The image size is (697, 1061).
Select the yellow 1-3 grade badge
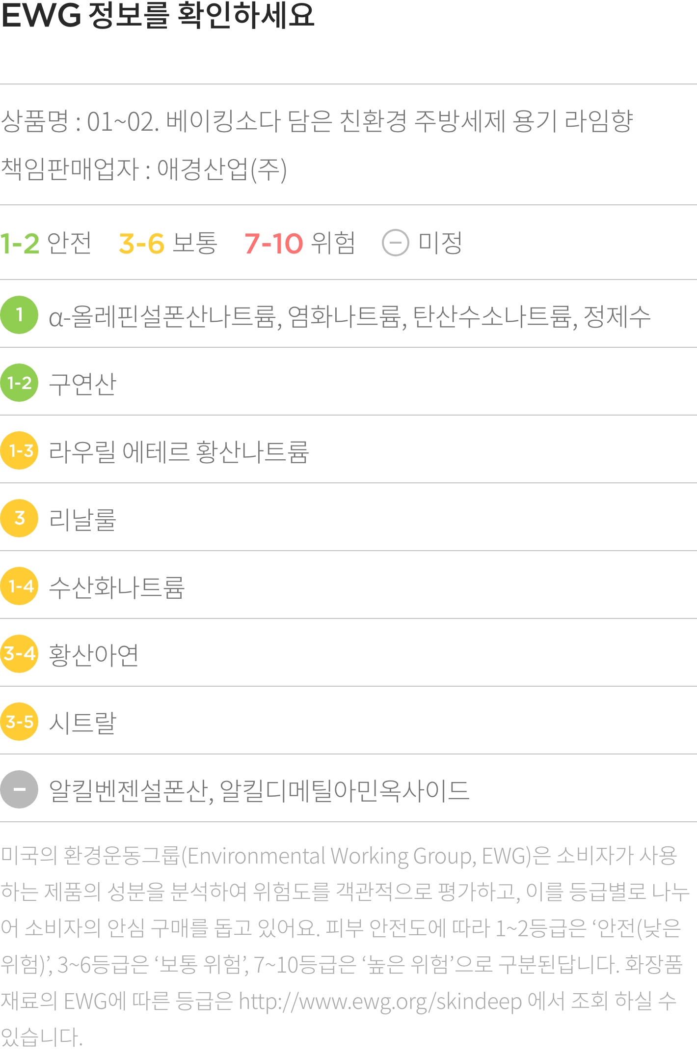pyautogui.click(x=19, y=450)
